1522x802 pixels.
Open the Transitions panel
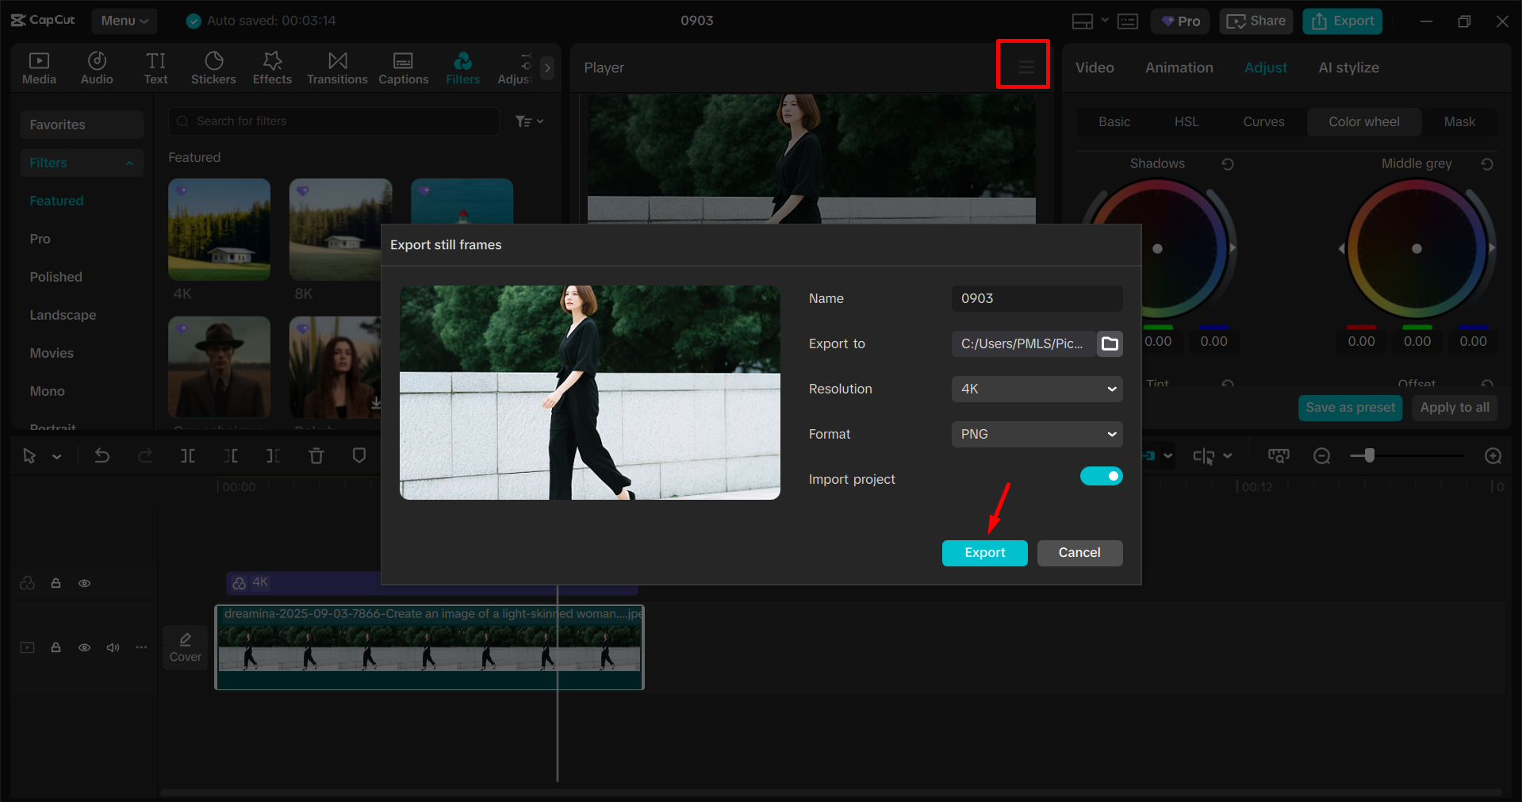[336, 67]
